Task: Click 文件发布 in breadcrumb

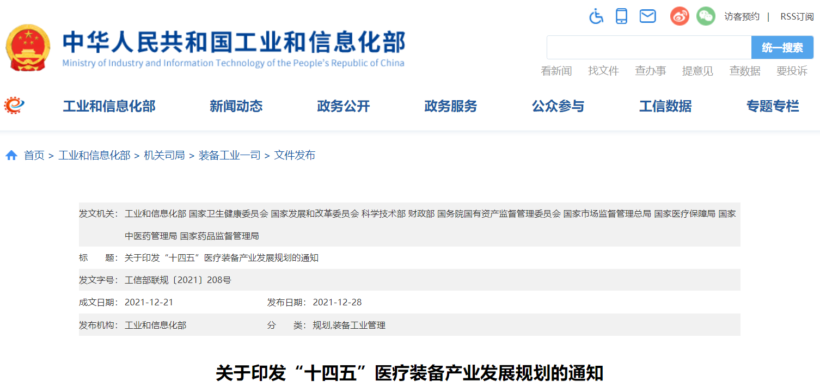Action: [295, 156]
